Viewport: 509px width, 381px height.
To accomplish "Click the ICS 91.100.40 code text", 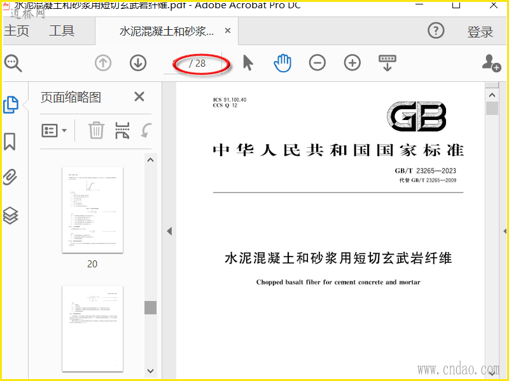I will click(x=230, y=100).
